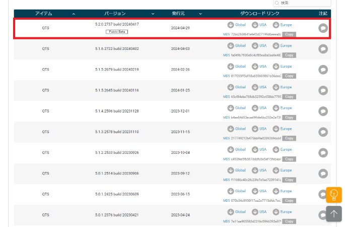
Task: Copy MD5 hash for QTS 5.1.6.2722
Action: (x=289, y=55)
